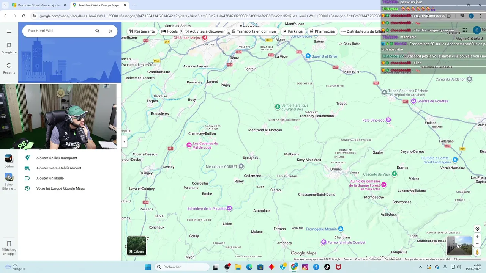Click the Ferme familiale Courbet marker
The height and width of the screenshot is (273, 486).
coord(323,242)
